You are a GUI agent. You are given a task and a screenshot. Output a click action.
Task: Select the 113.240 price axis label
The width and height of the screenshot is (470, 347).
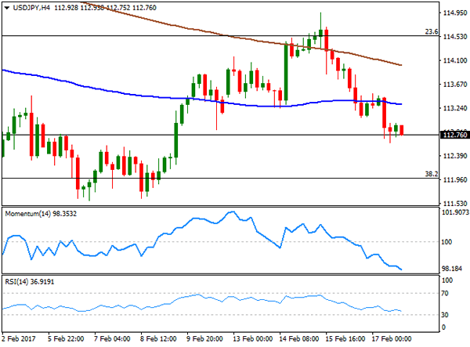pos(454,108)
